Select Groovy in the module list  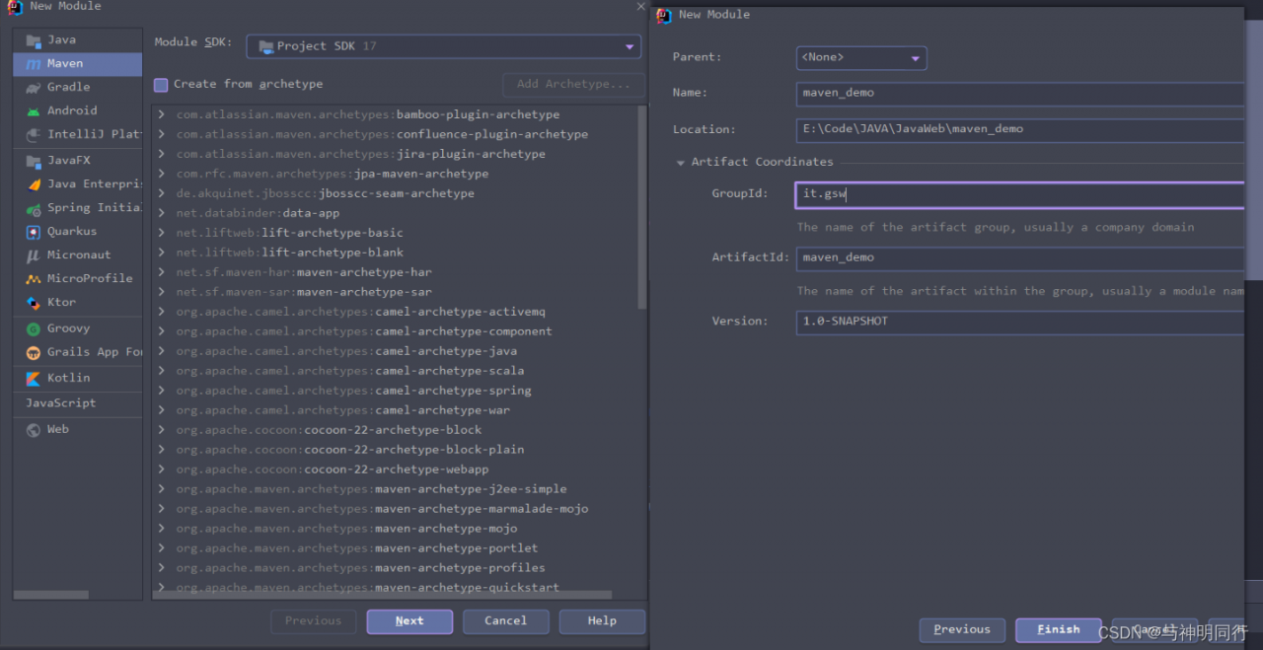click(x=68, y=328)
